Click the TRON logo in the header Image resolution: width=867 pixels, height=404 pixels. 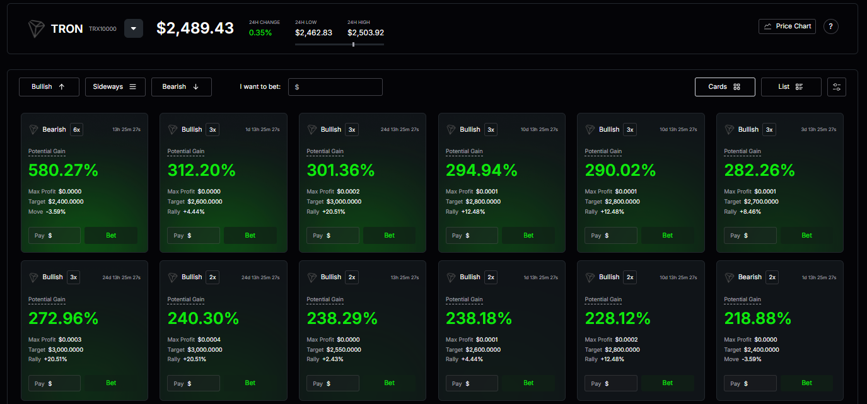point(36,28)
